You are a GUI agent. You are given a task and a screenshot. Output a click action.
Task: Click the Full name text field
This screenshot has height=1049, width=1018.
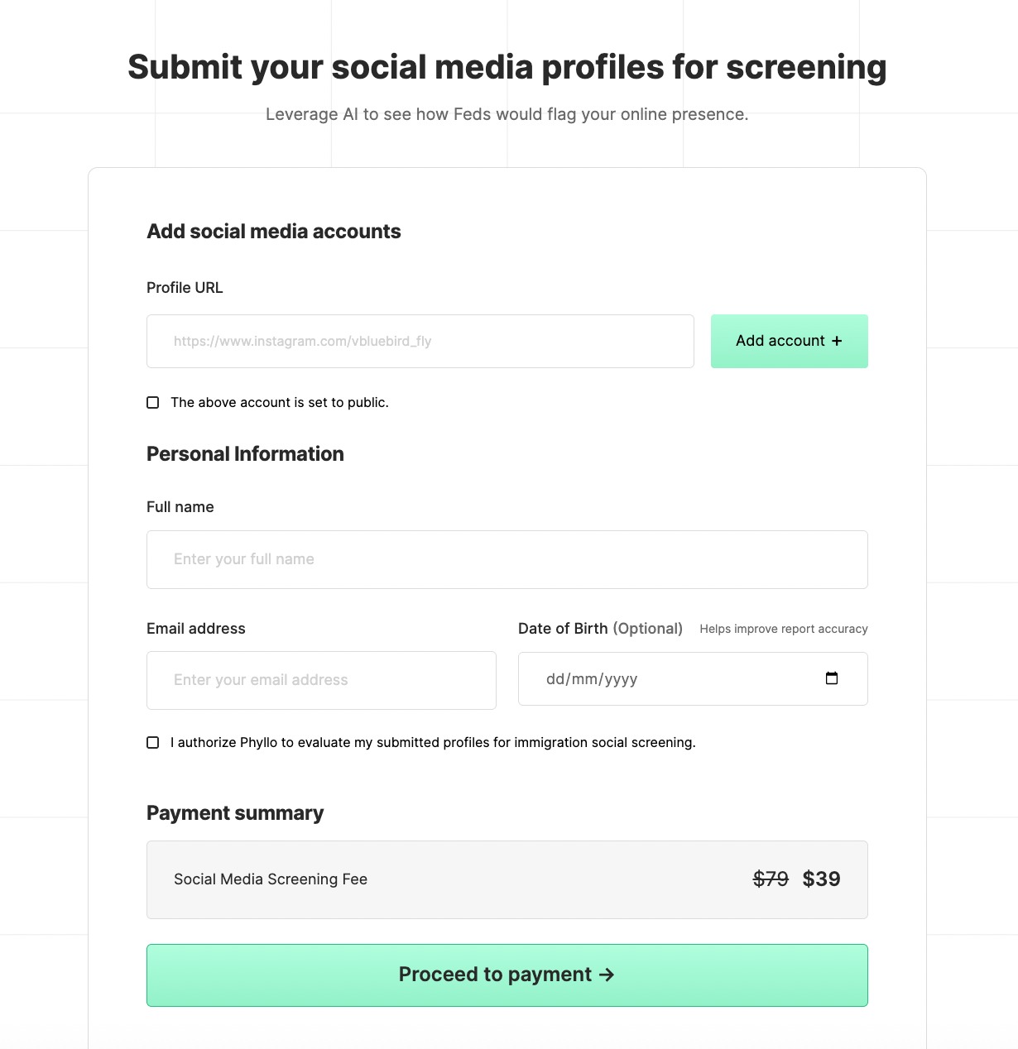(507, 559)
